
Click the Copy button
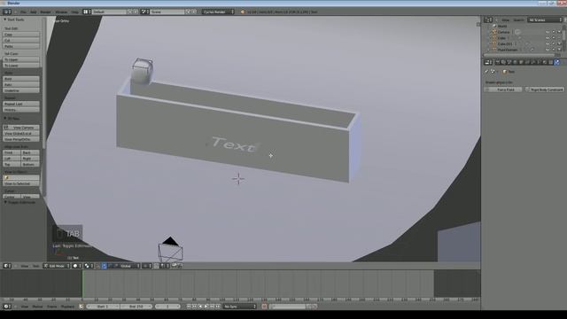(x=21, y=35)
